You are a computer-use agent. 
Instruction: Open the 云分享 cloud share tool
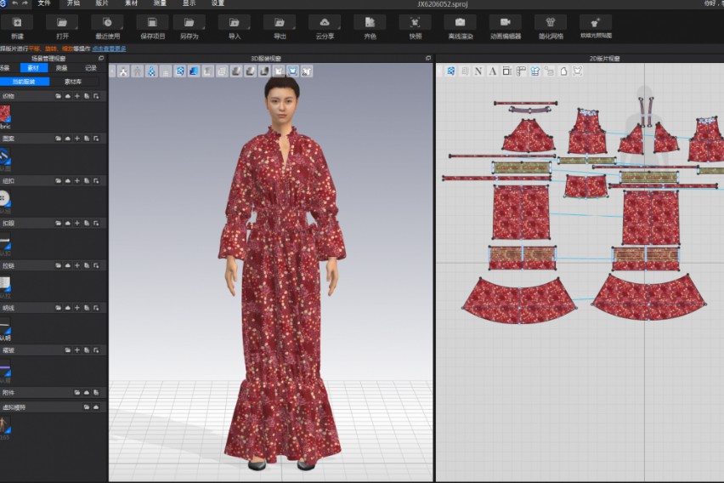point(325,23)
